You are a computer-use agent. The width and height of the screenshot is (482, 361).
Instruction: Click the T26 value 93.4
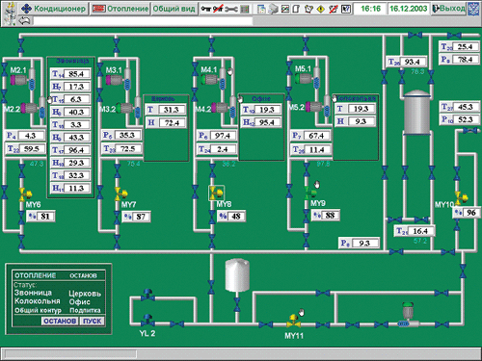click(412, 62)
